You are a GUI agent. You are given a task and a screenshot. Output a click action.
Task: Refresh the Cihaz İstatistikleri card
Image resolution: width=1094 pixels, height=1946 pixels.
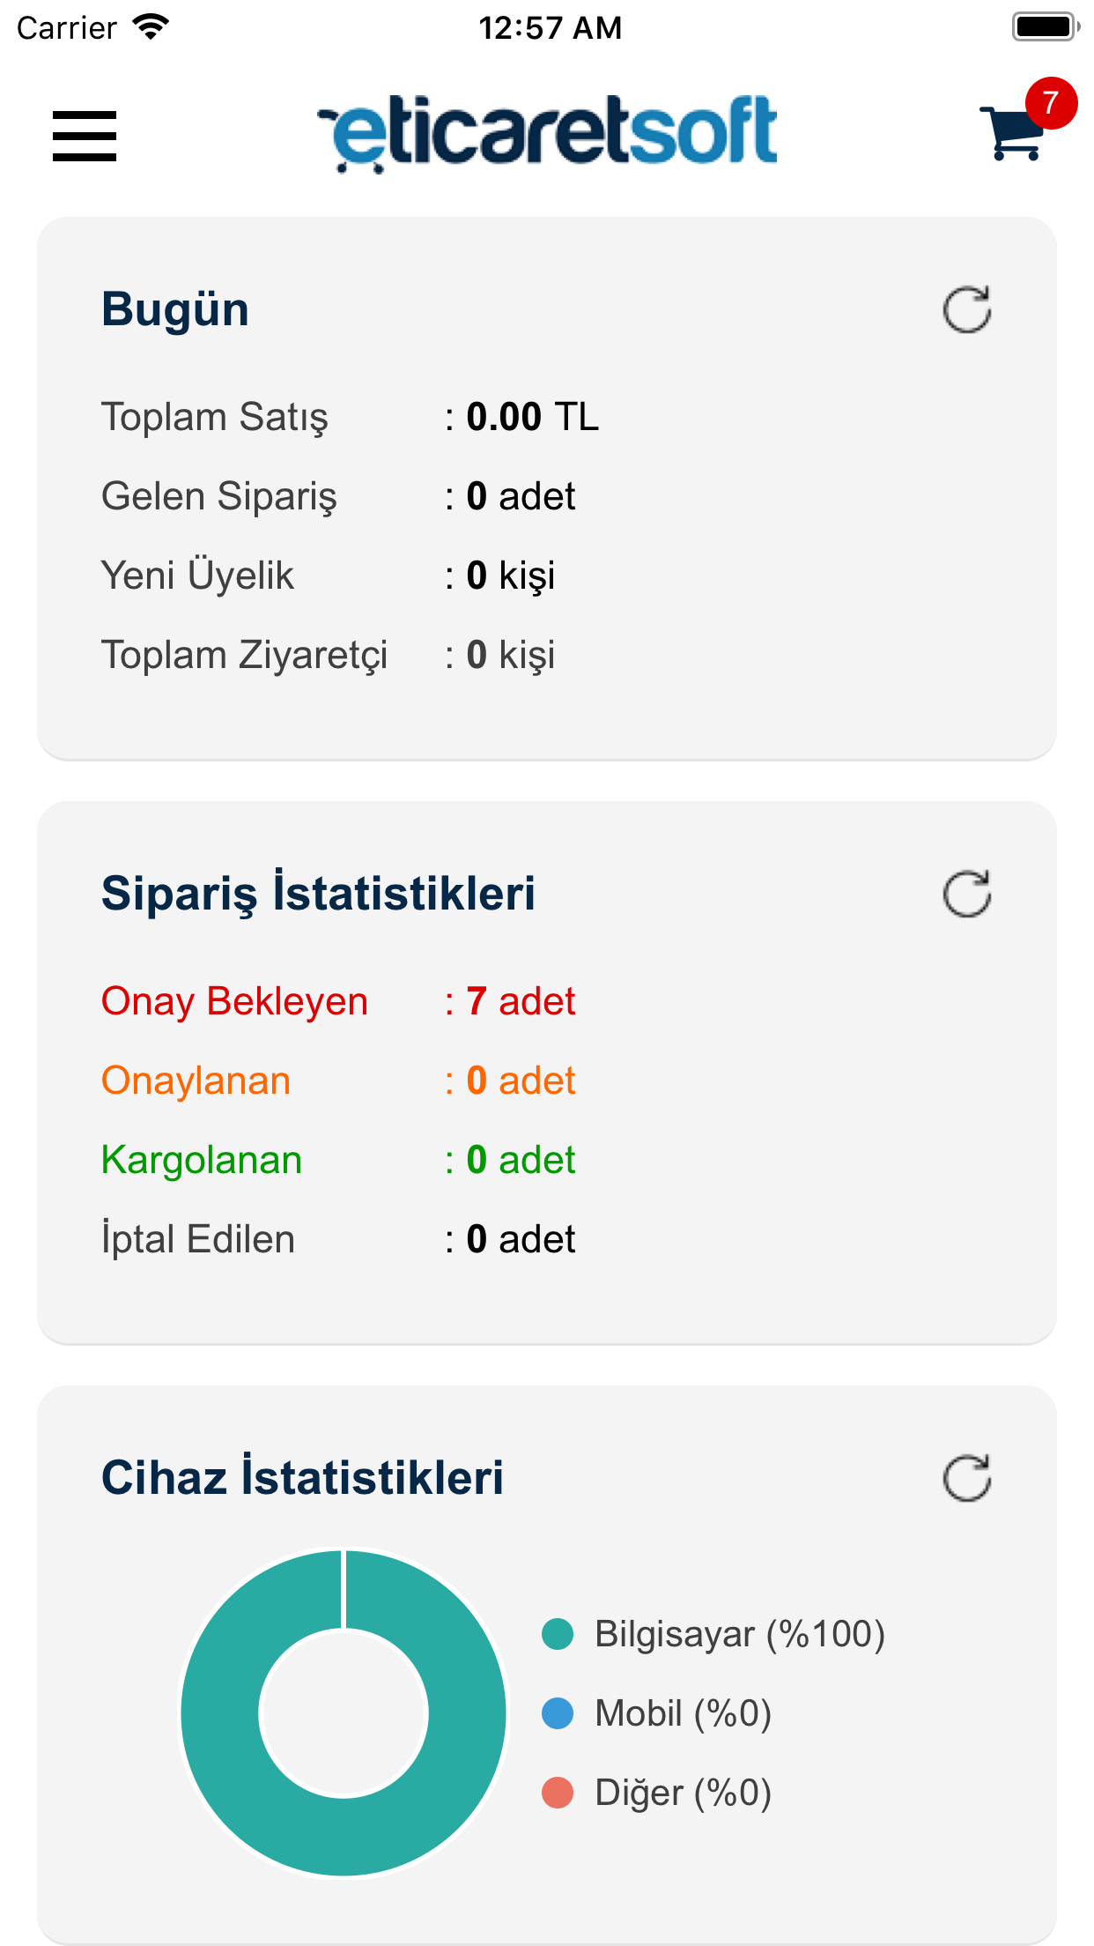966,1478
